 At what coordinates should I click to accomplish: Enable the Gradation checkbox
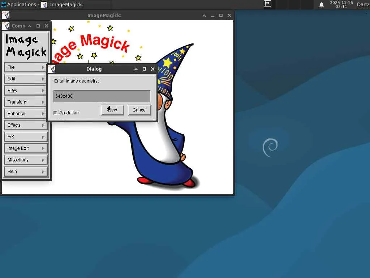click(x=55, y=113)
